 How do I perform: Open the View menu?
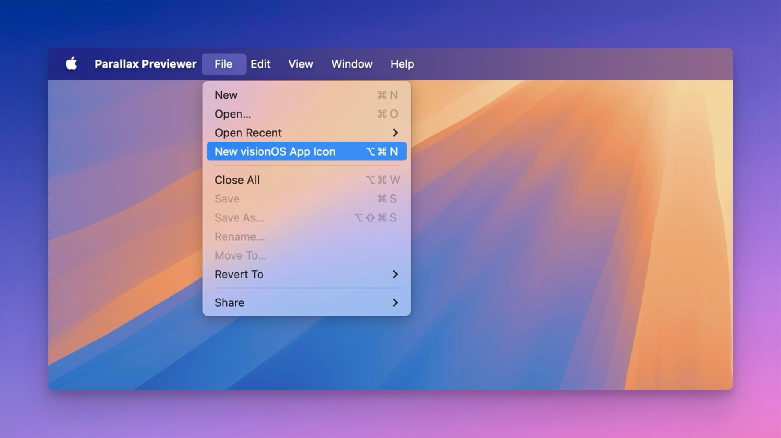click(300, 64)
